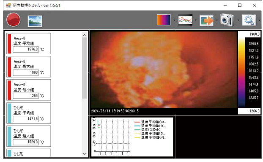Image resolution: width=263 pixels, height=162 pixels.
Task: Click the Area-0 温度 最大値 label
Action: point(24,64)
